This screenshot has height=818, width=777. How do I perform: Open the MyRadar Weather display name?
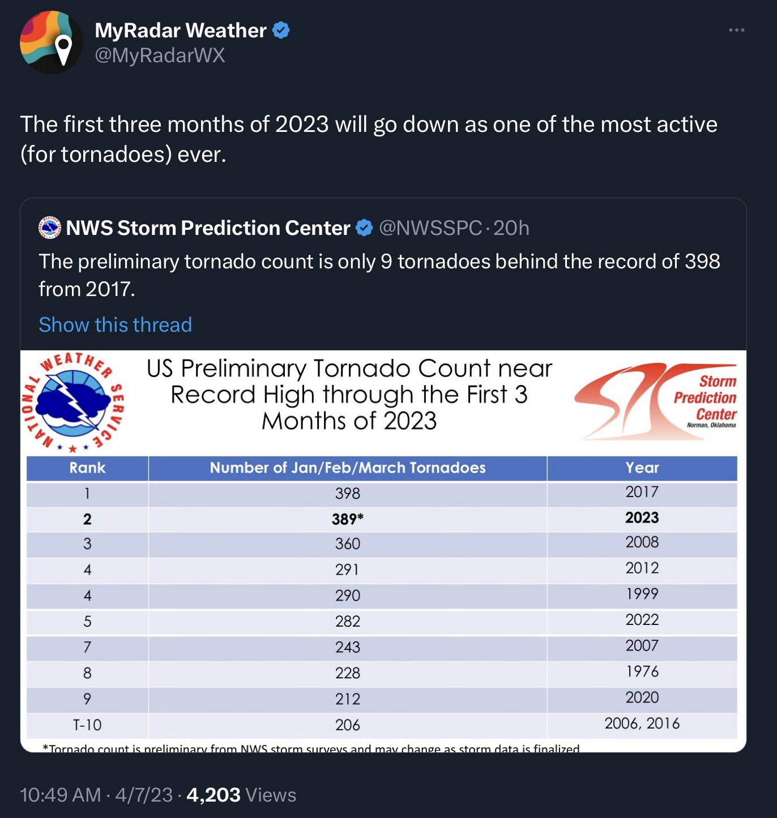[x=180, y=30]
